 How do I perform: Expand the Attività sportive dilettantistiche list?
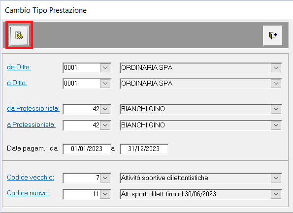coord(276,178)
